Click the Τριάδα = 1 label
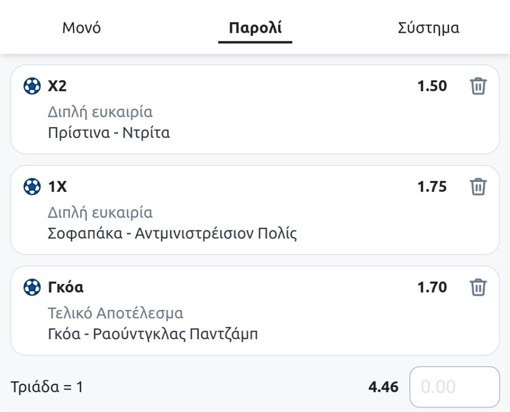 tap(46, 387)
